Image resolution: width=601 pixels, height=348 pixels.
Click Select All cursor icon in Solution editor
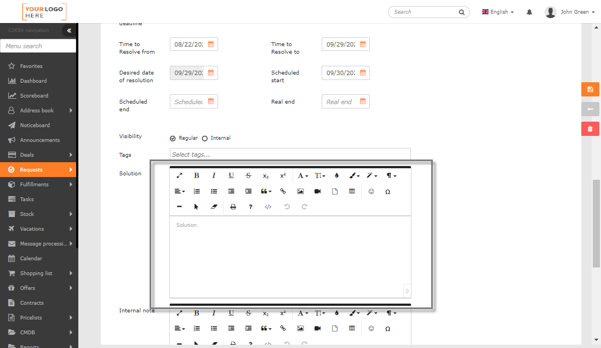(x=196, y=207)
